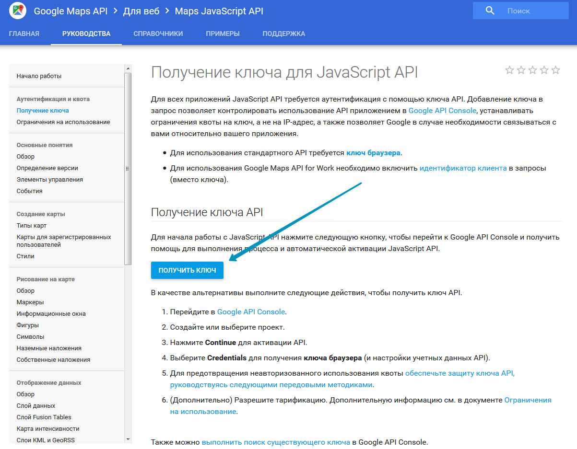This screenshot has height=449, width=577.
Task: Open the 'ключ браузера' bold link
Action: [x=373, y=153]
